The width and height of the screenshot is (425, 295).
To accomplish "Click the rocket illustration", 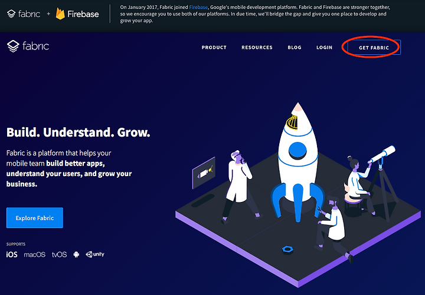I will [x=298, y=163].
